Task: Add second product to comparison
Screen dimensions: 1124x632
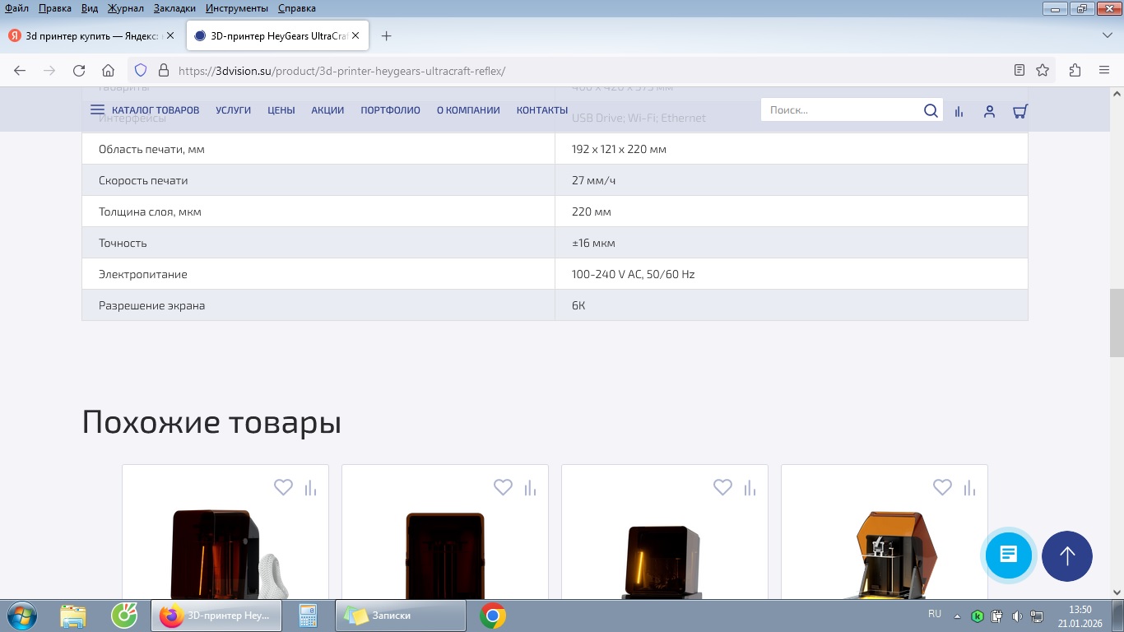Action: tap(530, 487)
